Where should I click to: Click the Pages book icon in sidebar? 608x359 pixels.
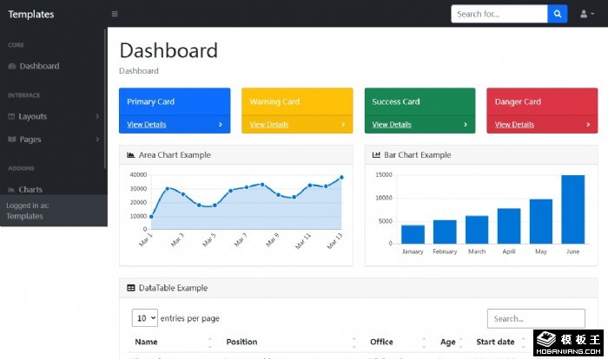pos(11,139)
